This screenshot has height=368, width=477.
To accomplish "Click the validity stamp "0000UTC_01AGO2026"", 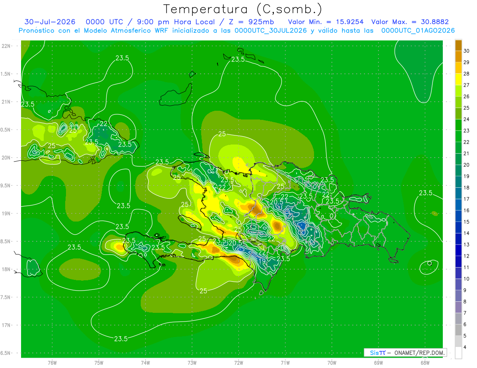I will (418, 31).
